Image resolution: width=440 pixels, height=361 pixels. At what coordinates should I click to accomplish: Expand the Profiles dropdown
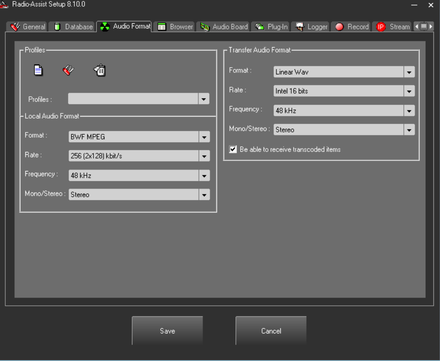tap(204, 99)
